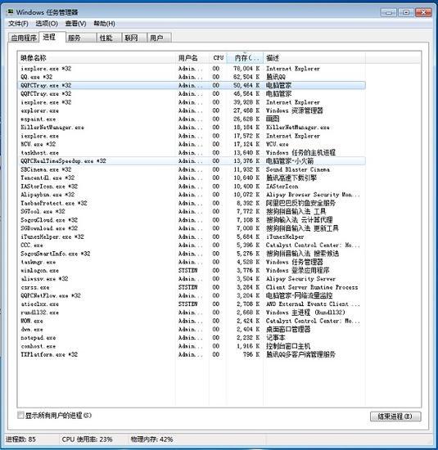Open the 帮助(H) menu
Screen dimensions: 438x450
tap(104, 24)
